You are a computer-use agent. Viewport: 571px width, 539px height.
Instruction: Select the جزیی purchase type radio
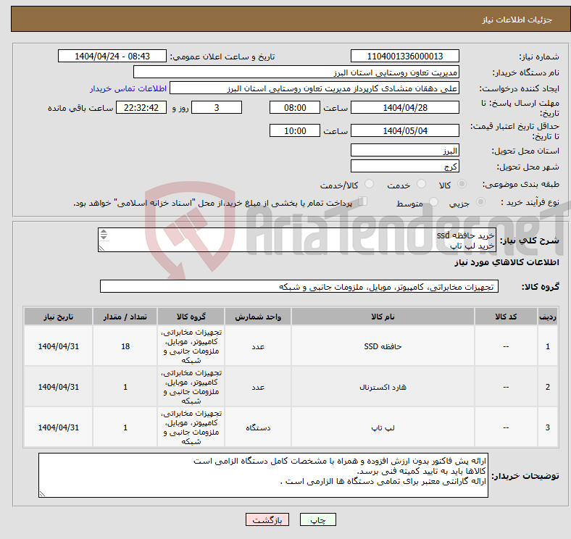480,201
